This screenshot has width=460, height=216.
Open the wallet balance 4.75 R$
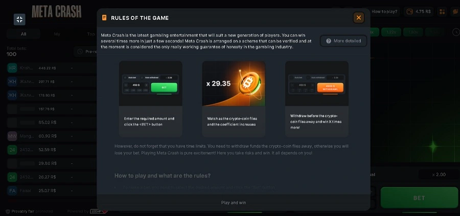click(419, 12)
